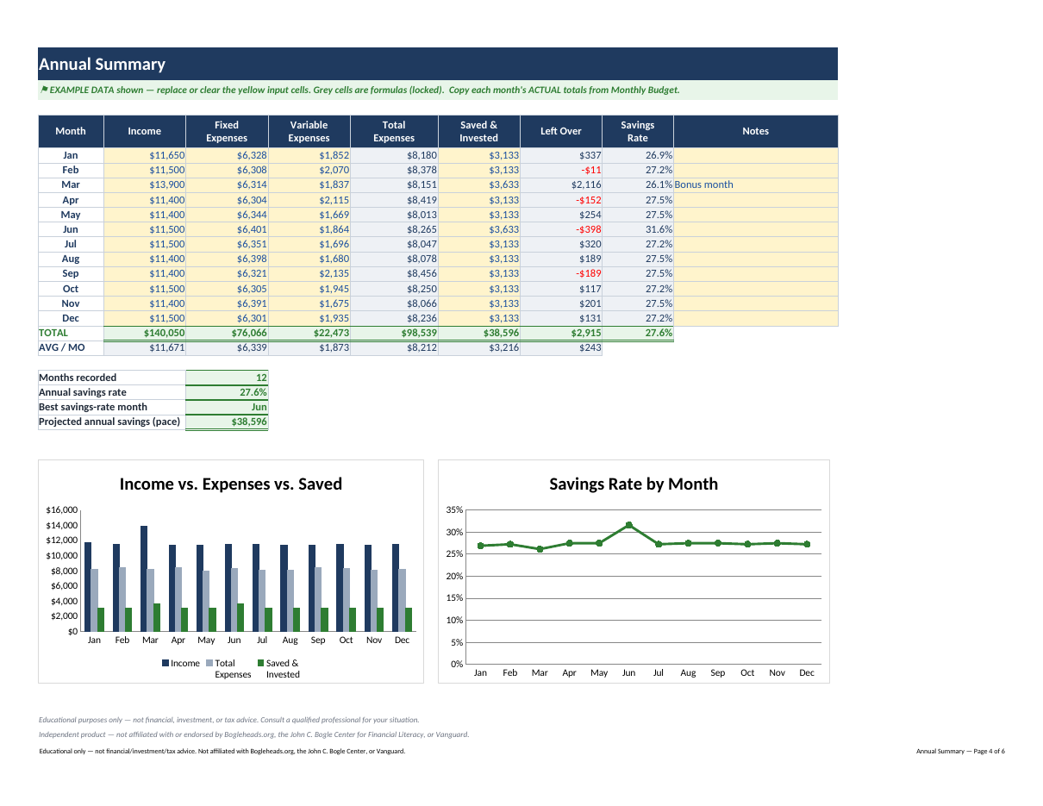This screenshot has width=1043, height=806.
Task: Select Sep variable expenses $2,135
Action: (309, 274)
